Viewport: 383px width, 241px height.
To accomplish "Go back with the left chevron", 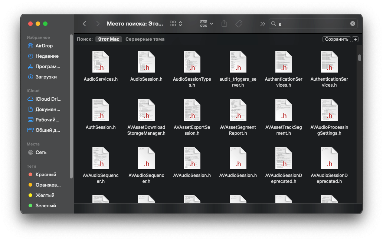I will tap(84, 24).
